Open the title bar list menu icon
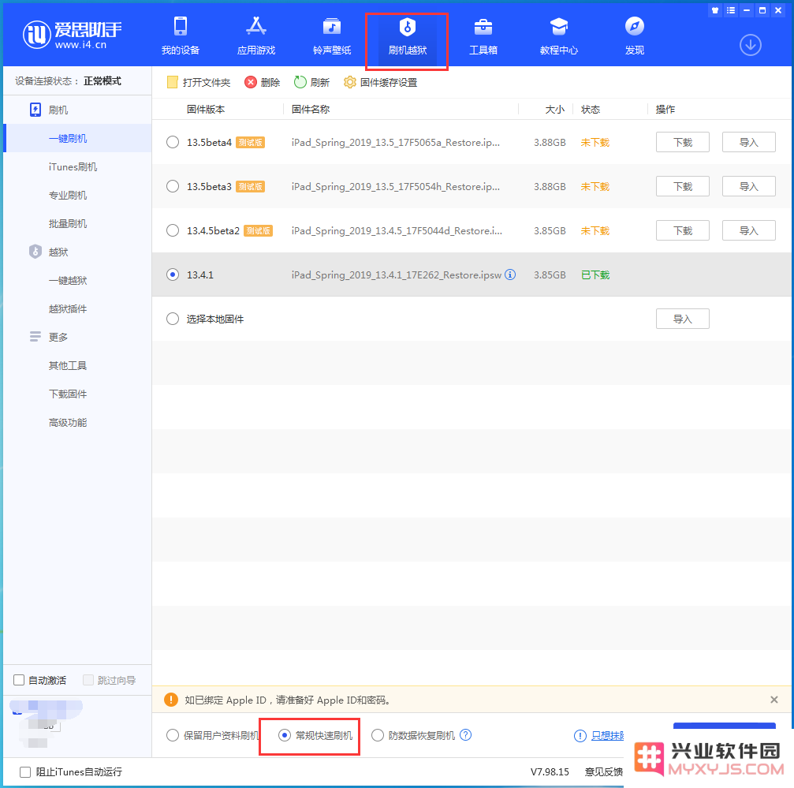Image resolution: width=794 pixels, height=788 pixels. pos(730,10)
